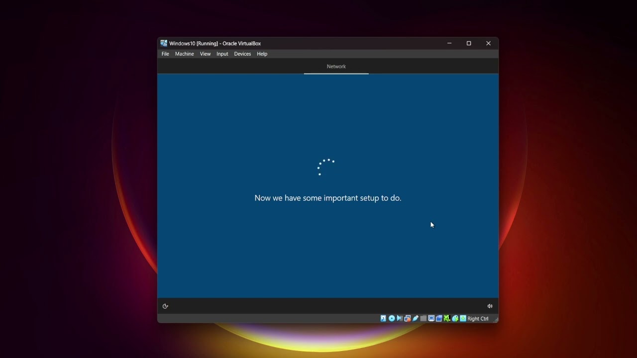This screenshot has height=358, width=637.
Task: Click the keyboard capture down-arrow icon
Action: (x=463, y=319)
